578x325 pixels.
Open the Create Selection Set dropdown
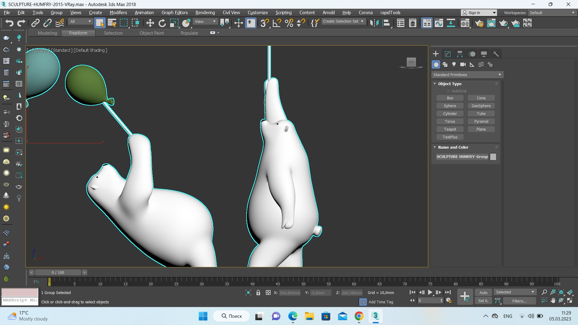tap(343, 21)
